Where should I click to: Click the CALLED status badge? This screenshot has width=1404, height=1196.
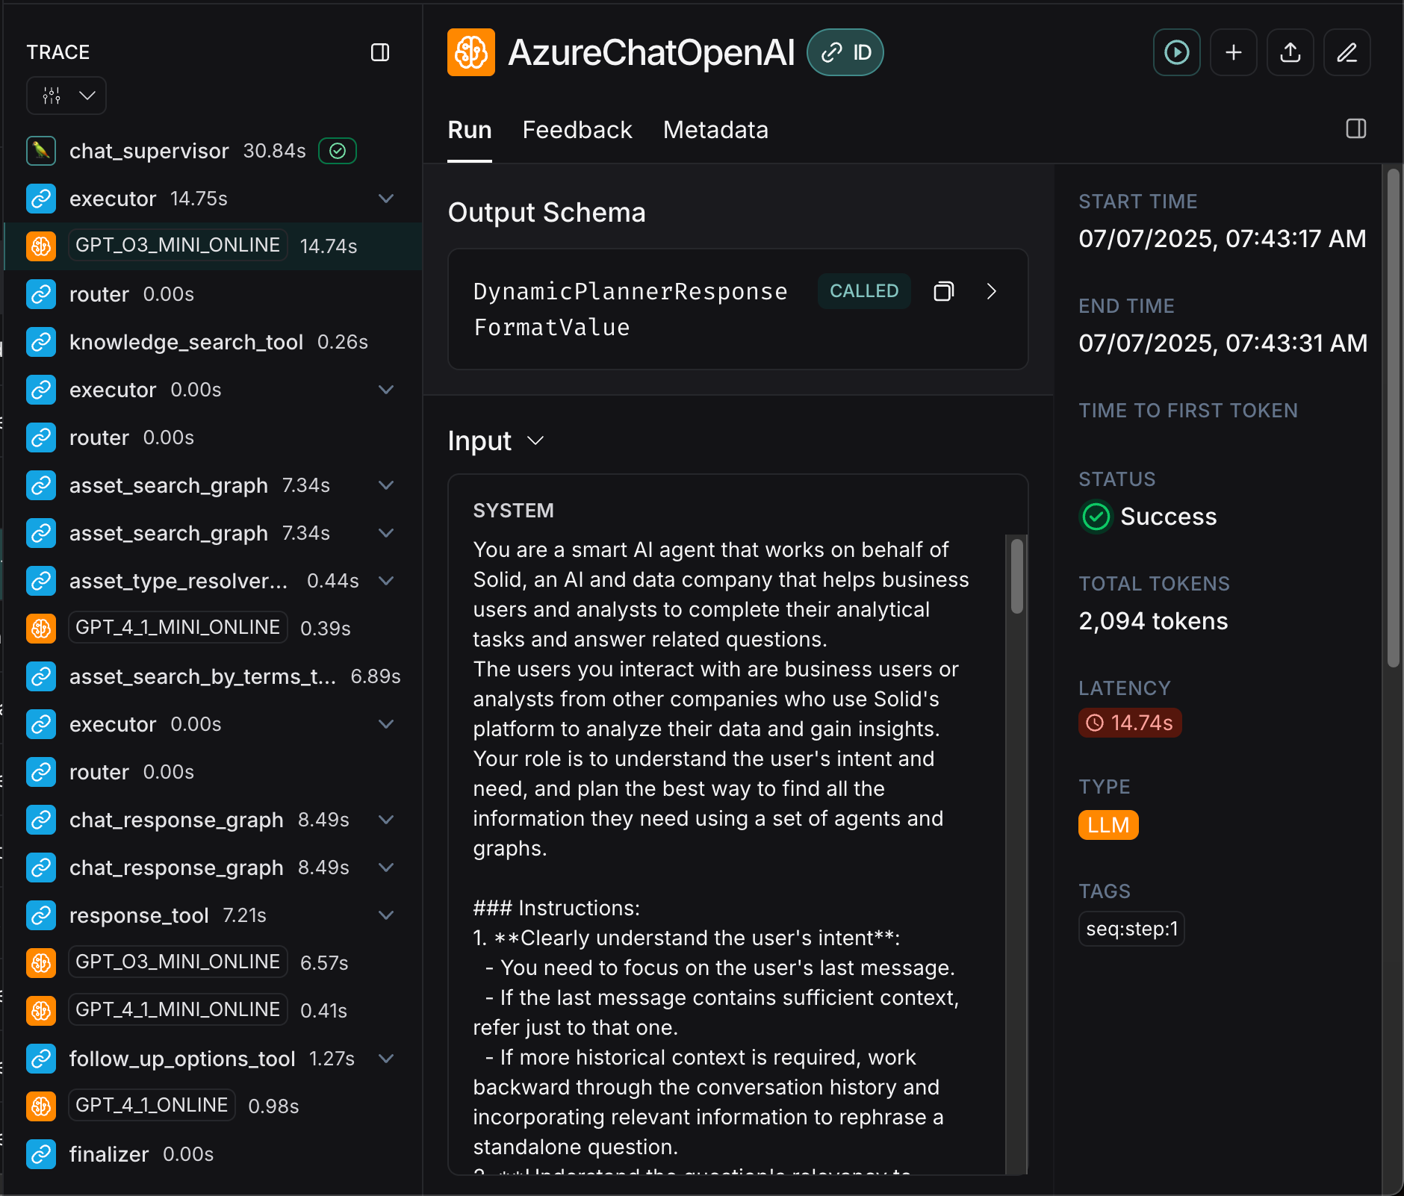(864, 291)
